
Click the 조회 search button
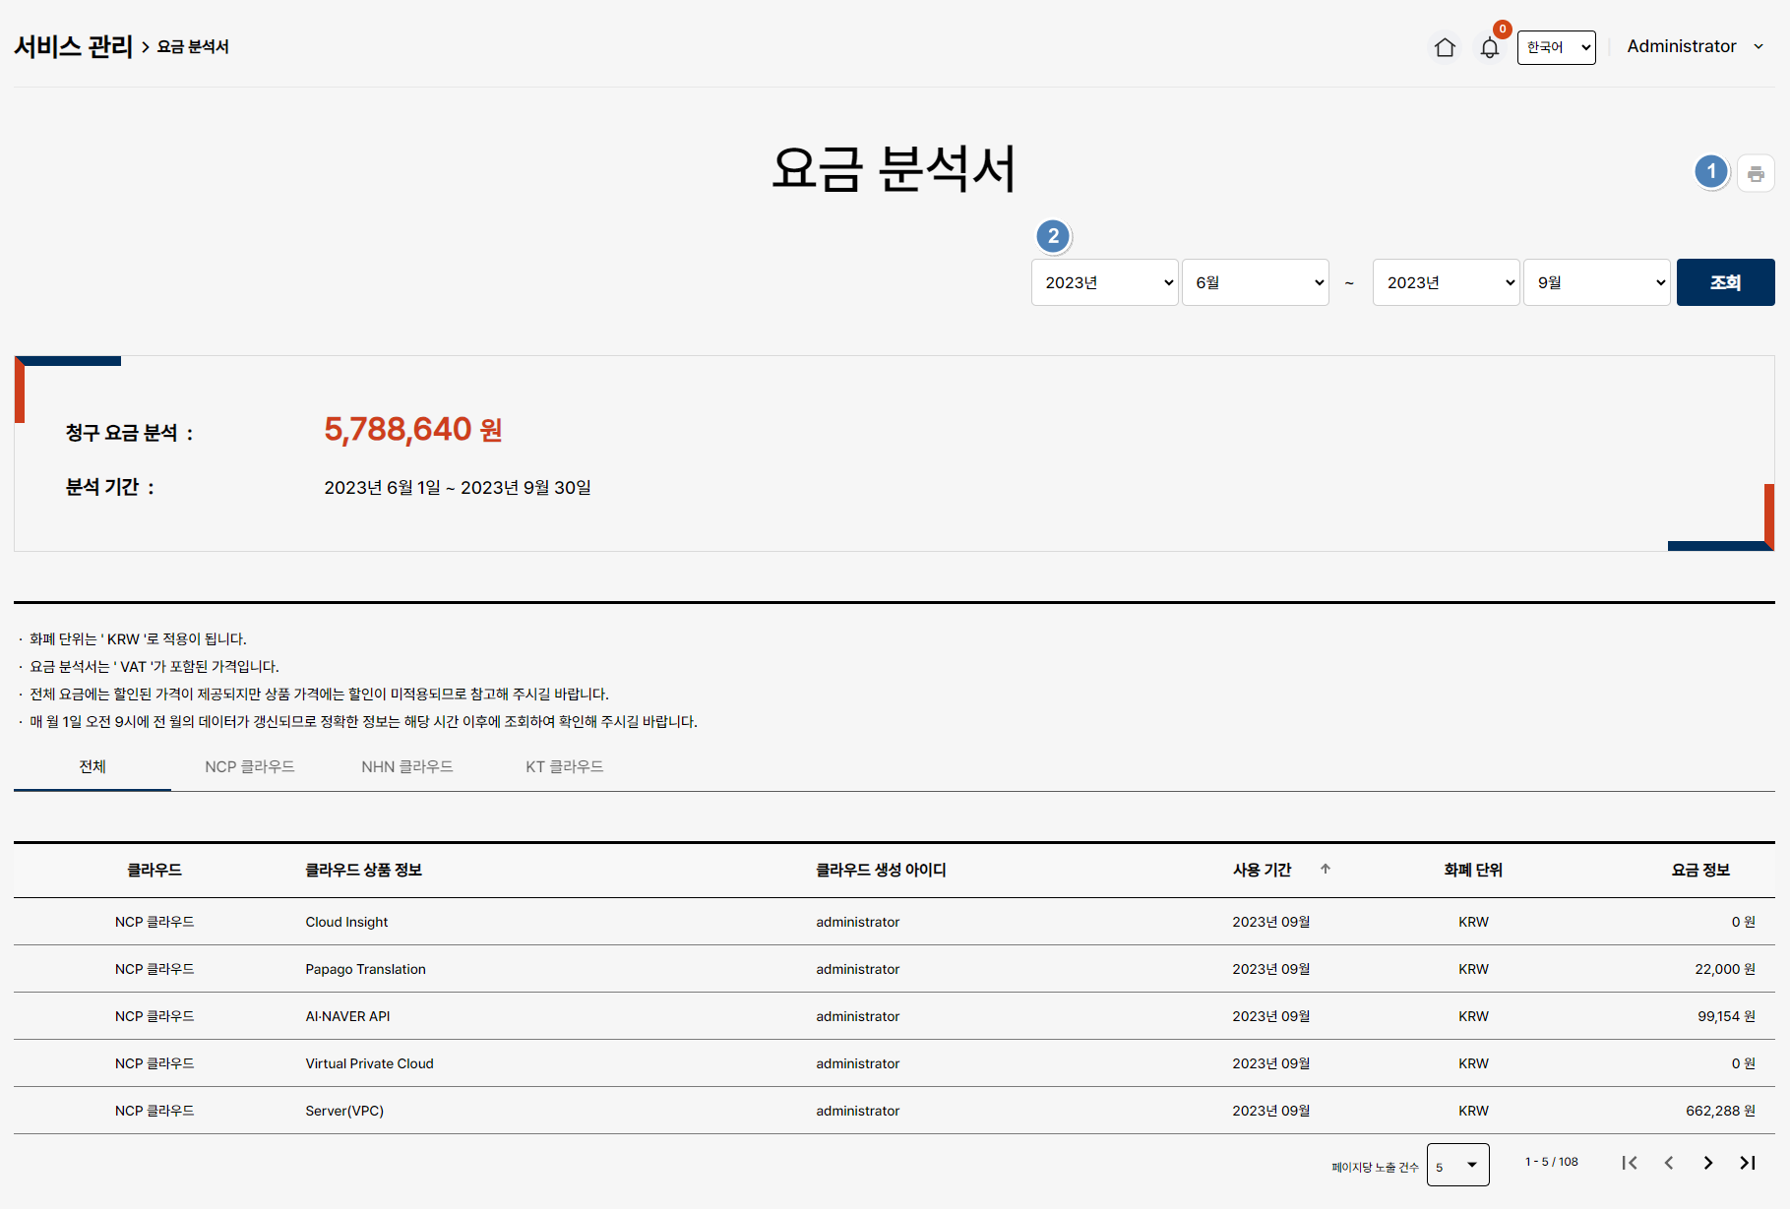[1725, 282]
